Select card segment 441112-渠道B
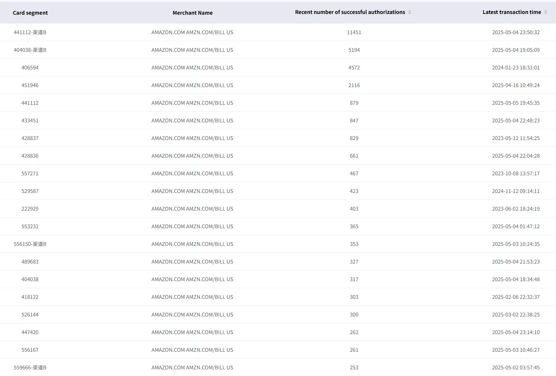The width and height of the screenshot is (556, 376). click(x=30, y=32)
